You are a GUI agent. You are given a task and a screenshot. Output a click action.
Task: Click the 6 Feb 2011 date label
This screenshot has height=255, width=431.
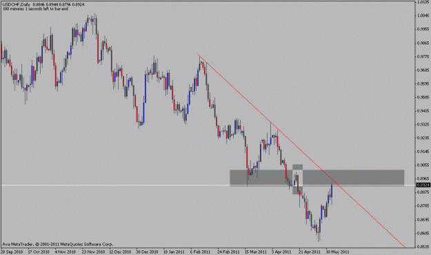coord(200,252)
